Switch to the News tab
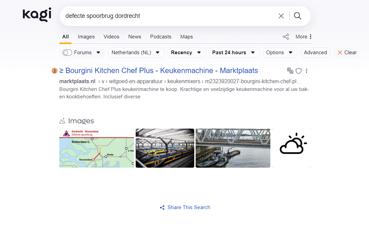This screenshot has width=369, height=233. pos(135,37)
